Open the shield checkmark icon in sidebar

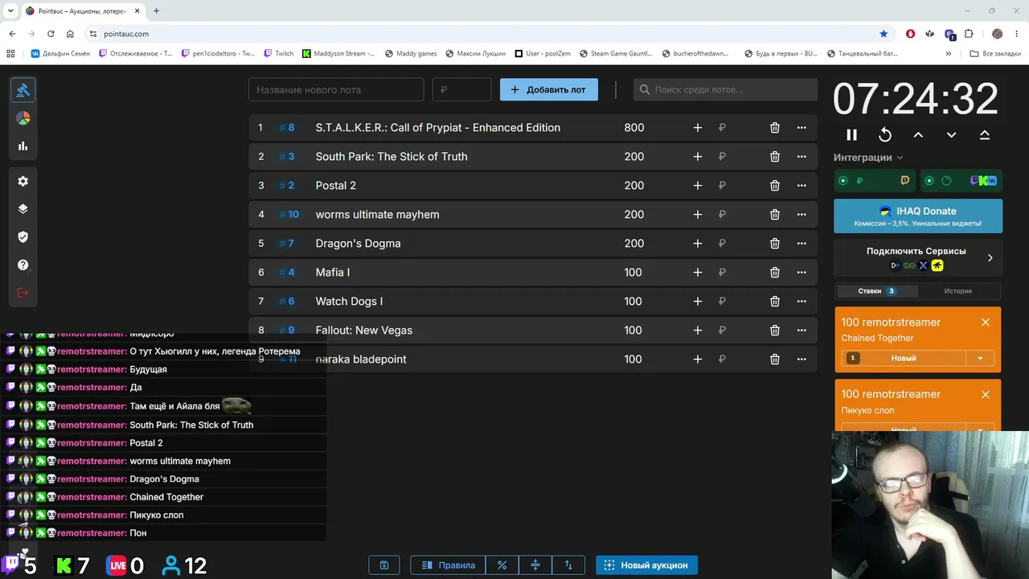(23, 237)
